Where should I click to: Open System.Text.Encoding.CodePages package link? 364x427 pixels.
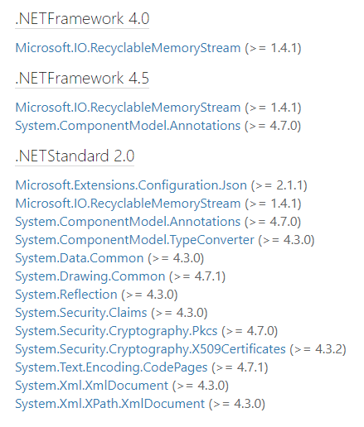point(111,367)
